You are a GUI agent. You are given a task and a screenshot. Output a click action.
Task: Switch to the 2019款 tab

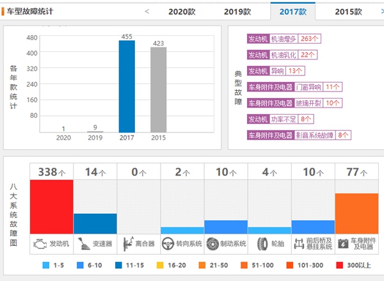pyautogui.click(x=237, y=12)
